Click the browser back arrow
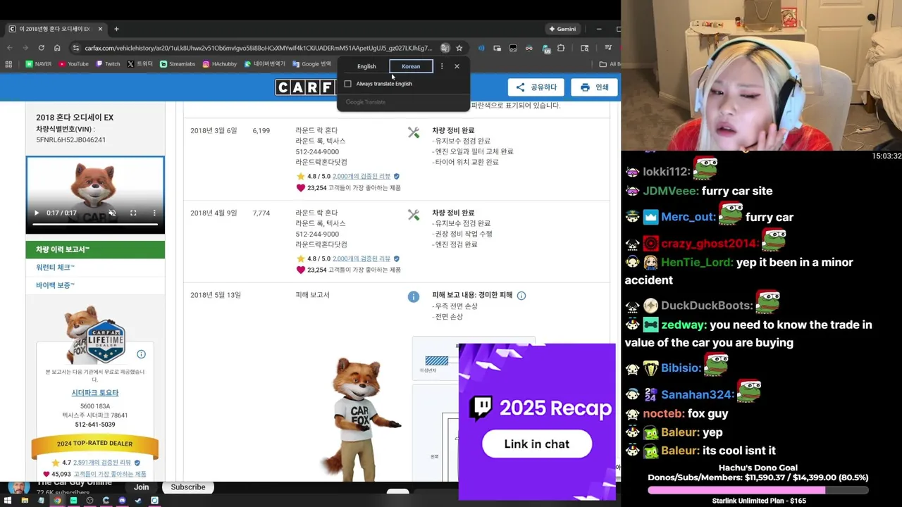902x507 pixels. pos(10,48)
